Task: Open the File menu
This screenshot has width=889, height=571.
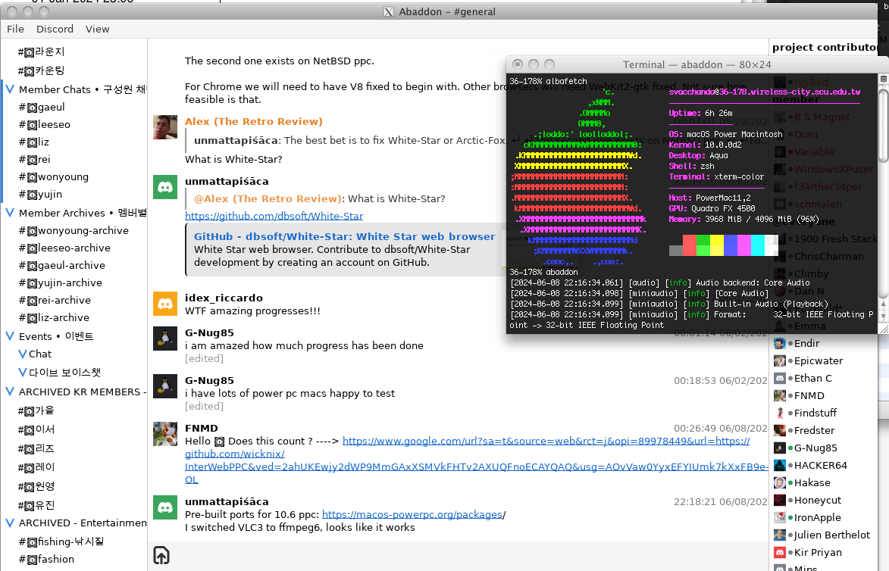Action: (x=15, y=29)
